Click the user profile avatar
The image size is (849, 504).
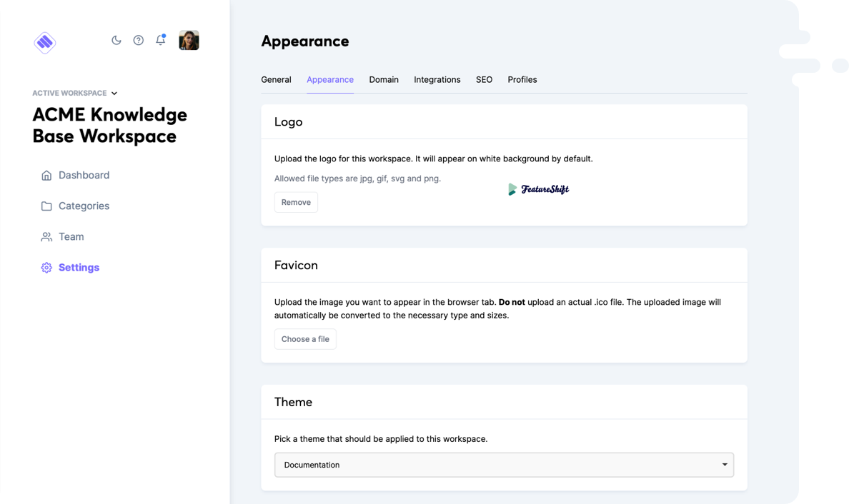pos(189,41)
